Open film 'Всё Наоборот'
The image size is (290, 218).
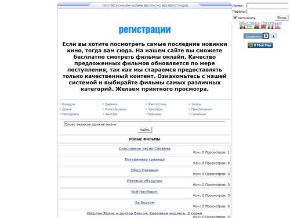[144, 192]
